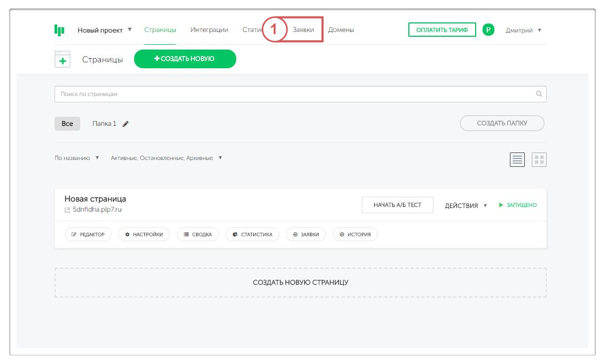The height and width of the screenshot is (362, 605).
Task: Open the По названию sort dropdown
Action: coord(76,158)
